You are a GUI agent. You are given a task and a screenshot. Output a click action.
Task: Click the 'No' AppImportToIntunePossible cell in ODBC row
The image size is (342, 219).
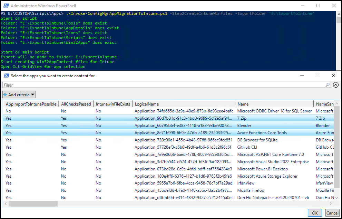pyautogui.click(x=8, y=111)
